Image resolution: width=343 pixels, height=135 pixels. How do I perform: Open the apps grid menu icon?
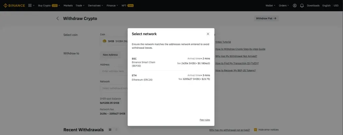[x=30, y=5]
